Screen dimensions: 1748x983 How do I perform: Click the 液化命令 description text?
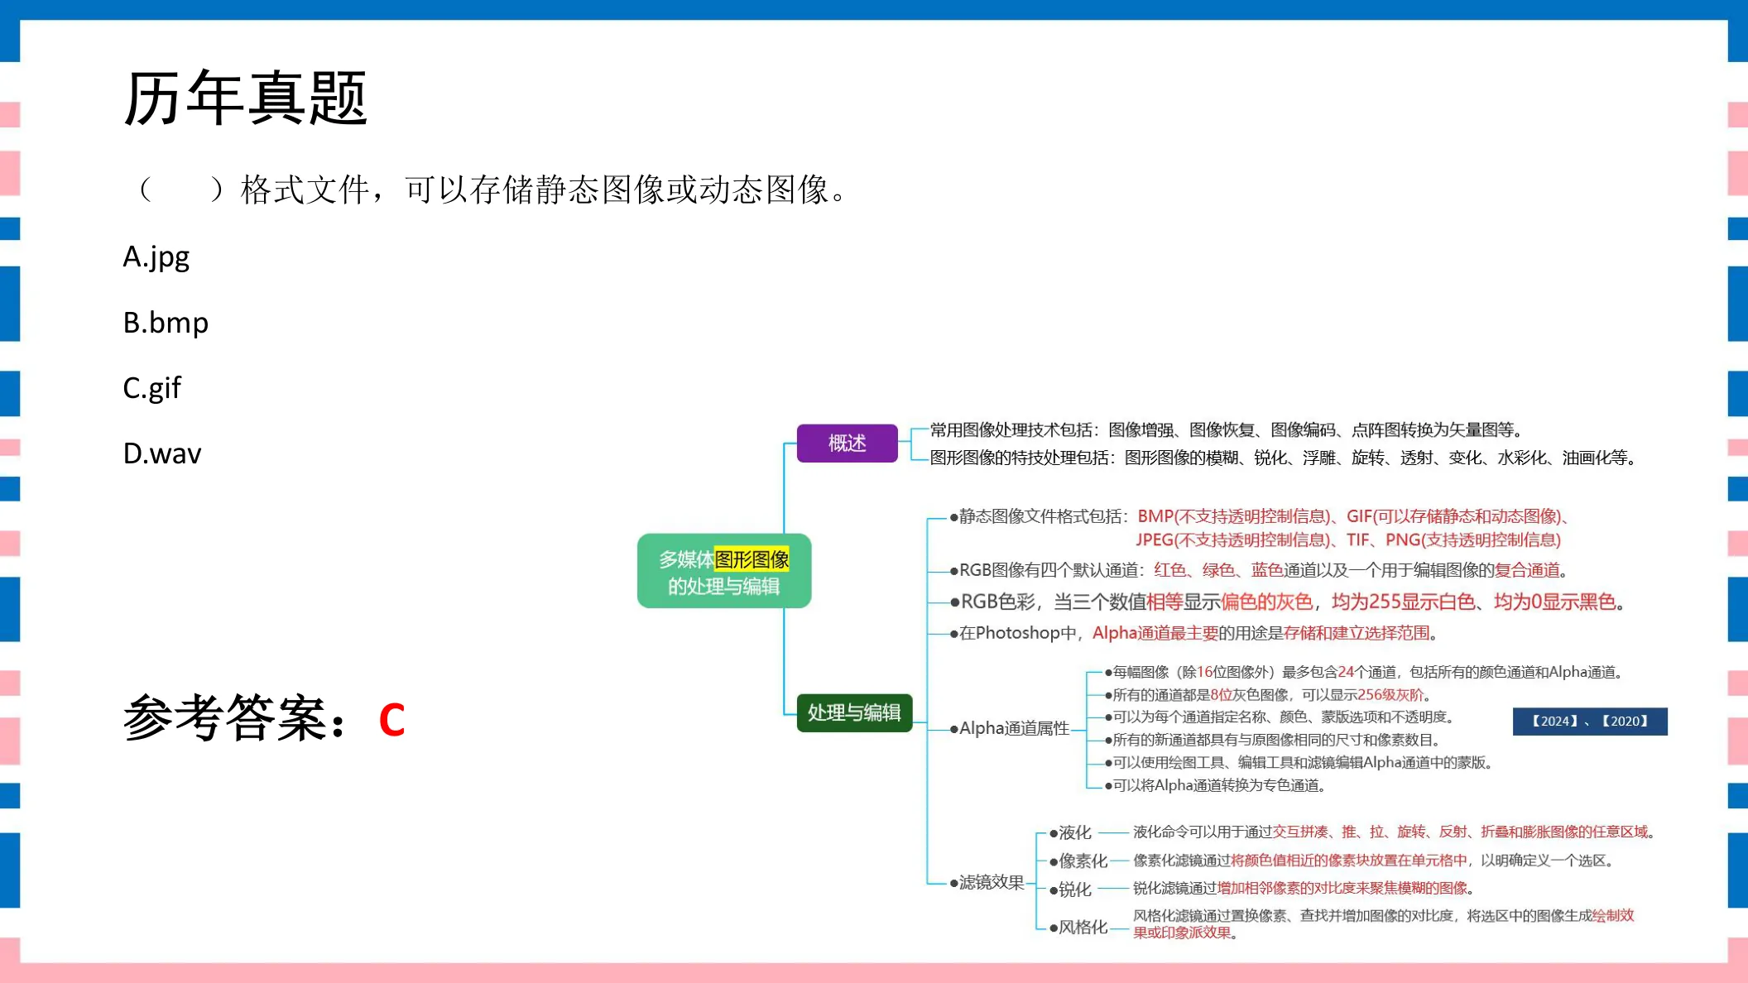[x=1394, y=832]
